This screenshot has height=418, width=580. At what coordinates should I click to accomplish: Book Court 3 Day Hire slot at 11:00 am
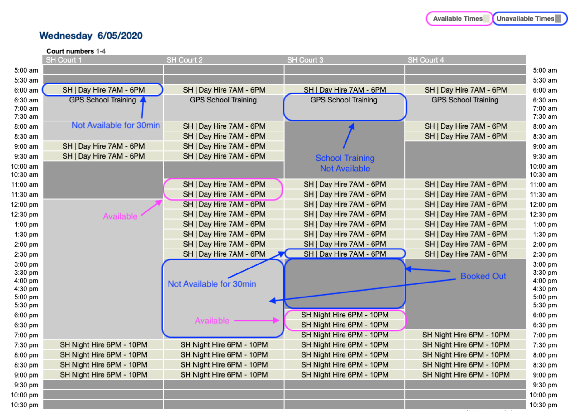pos(344,184)
